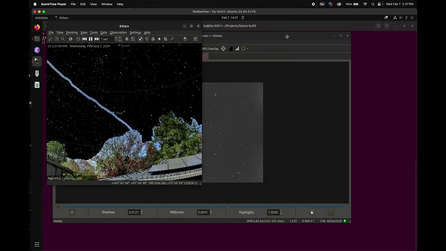Click the Feb 7 14:37 clock in Ubuntu panel

pos(230,18)
